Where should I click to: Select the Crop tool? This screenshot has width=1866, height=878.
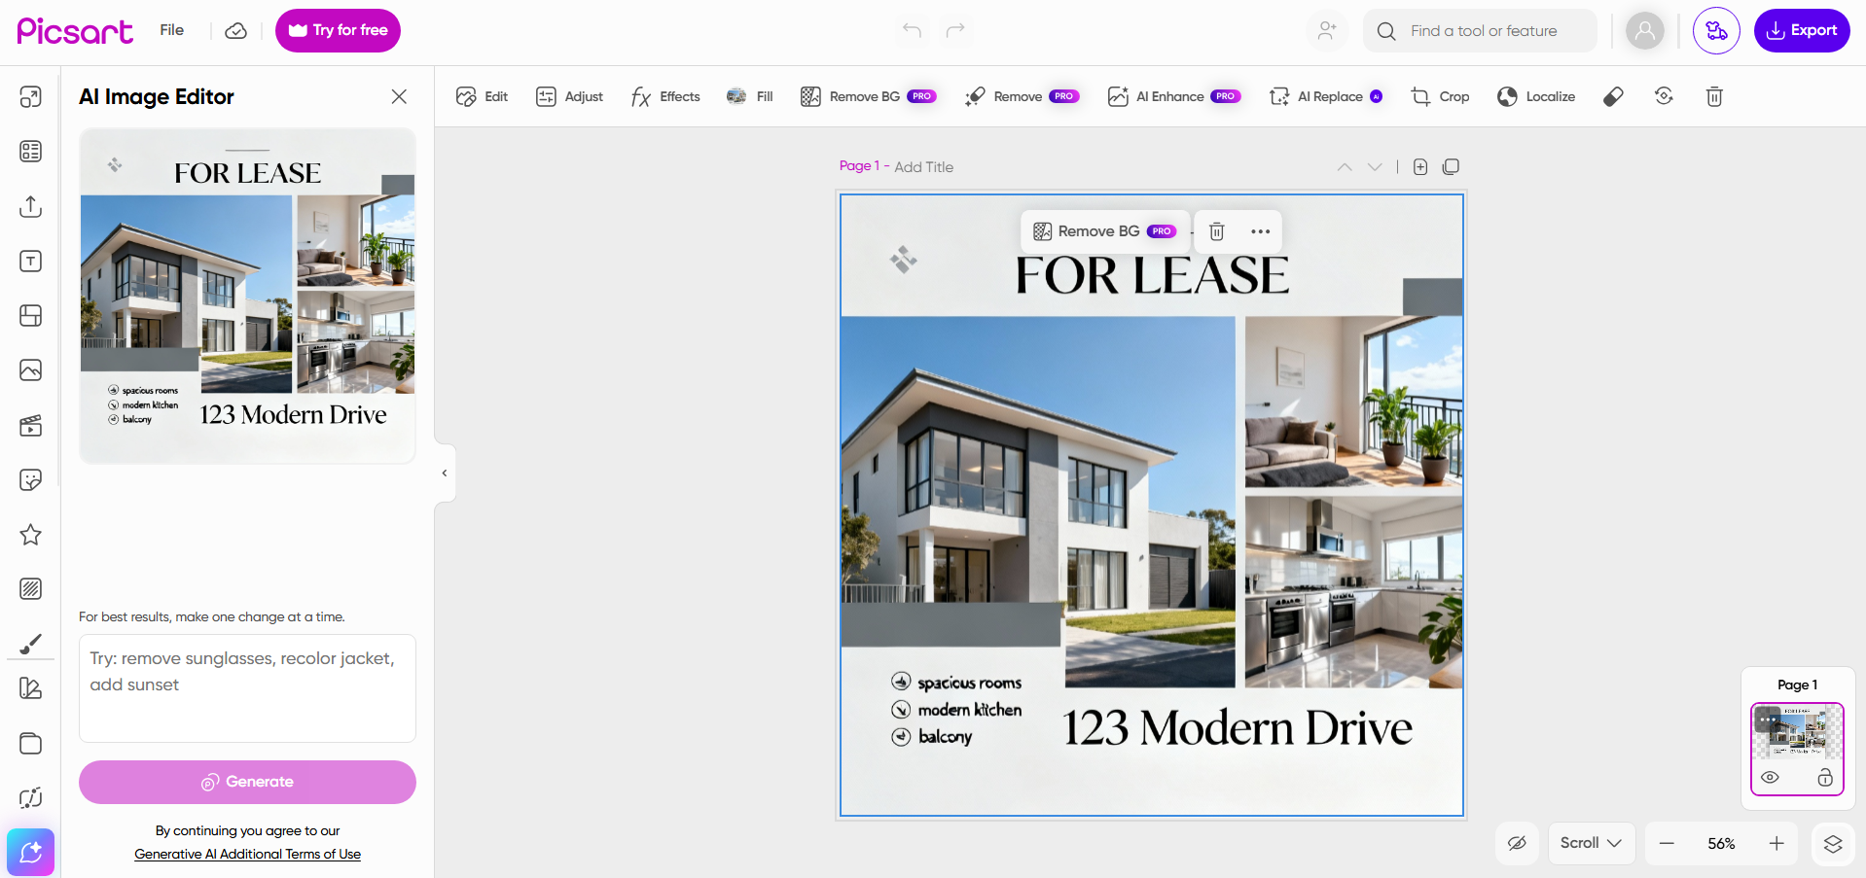(x=1440, y=96)
